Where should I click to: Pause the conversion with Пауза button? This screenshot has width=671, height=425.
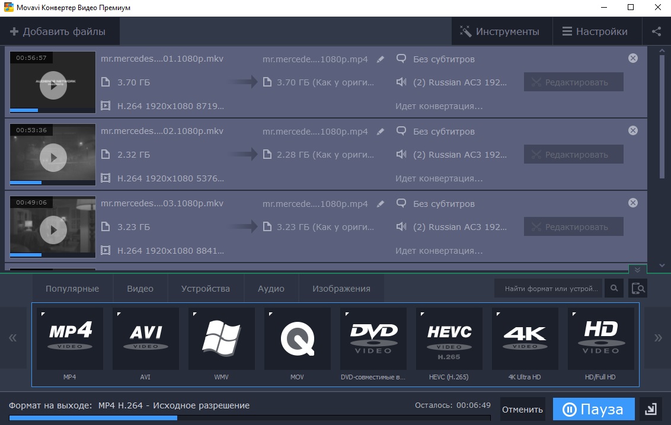(593, 410)
